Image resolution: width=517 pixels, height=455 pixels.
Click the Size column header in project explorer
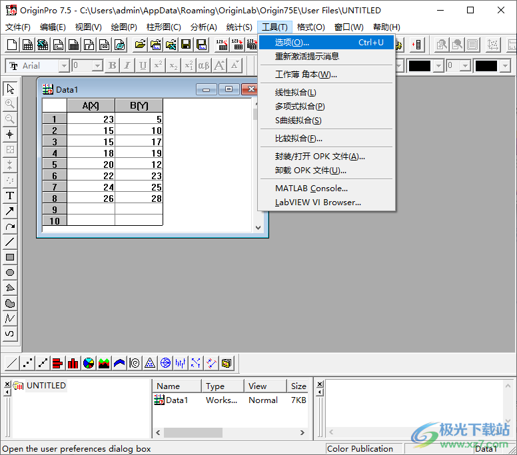pos(298,386)
